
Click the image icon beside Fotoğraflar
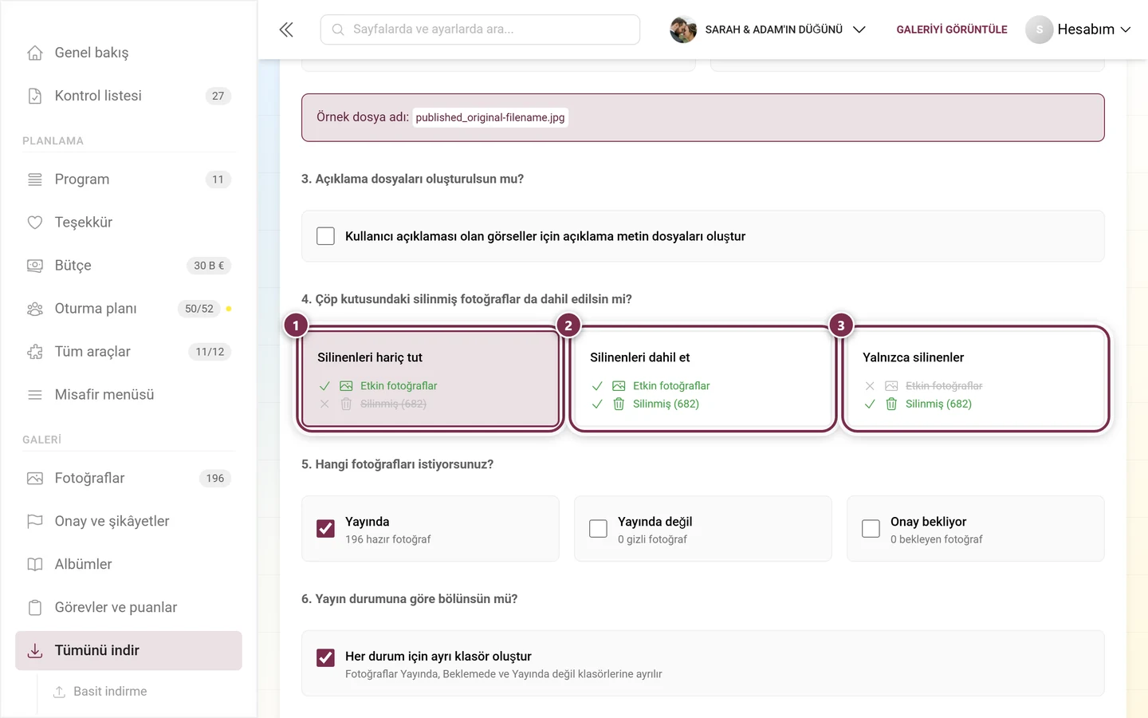tap(35, 479)
